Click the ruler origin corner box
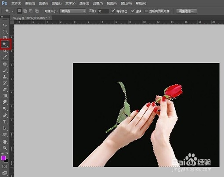Viewport: 224px width, 177px height. point(12,22)
